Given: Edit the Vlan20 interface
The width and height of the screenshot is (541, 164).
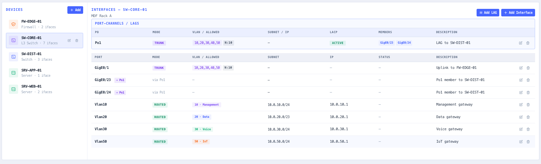Looking at the screenshot, I should click(521, 117).
